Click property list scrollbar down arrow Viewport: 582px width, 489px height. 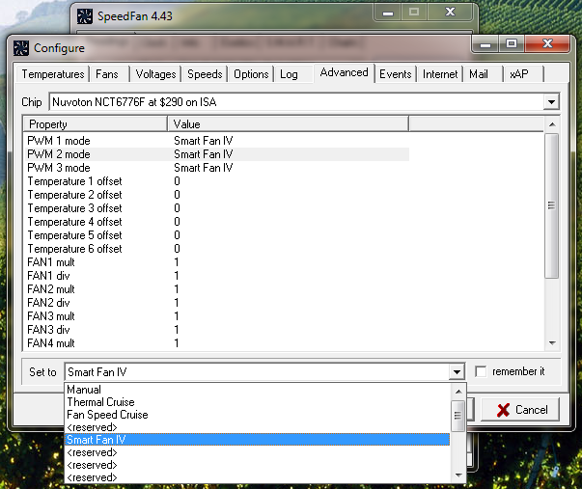point(552,343)
